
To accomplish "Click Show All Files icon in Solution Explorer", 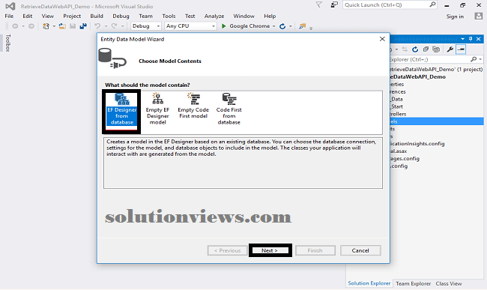I will coord(436,49).
